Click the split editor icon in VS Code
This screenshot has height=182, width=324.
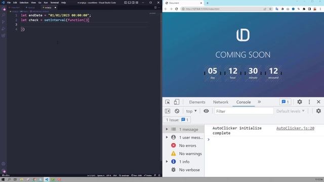[155, 8]
